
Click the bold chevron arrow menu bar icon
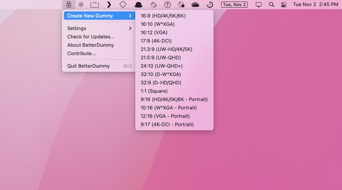(109, 5)
